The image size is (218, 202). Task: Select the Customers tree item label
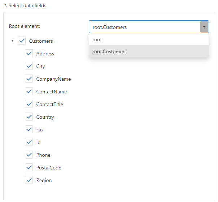[41, 41]
